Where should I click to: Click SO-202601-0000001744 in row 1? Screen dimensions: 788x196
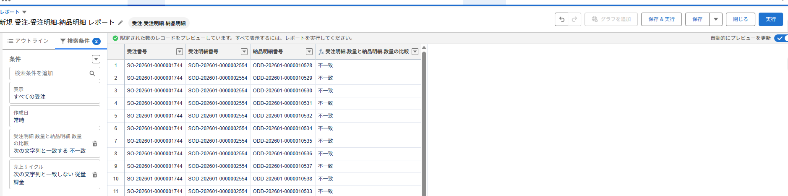coord(154,65)
